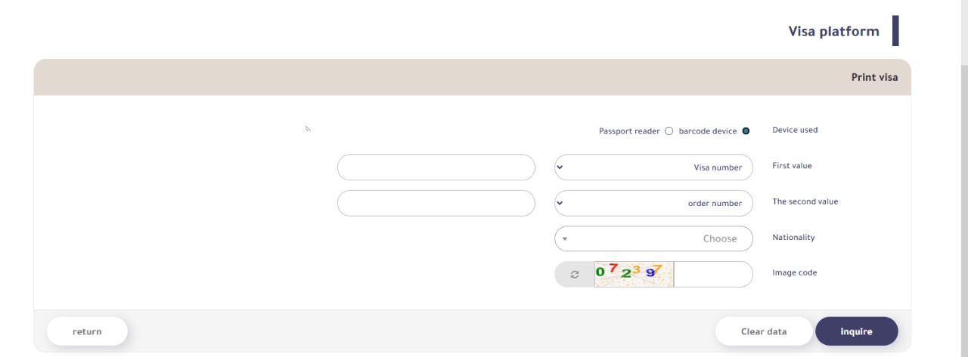The height and width of the screenshot is (357, 968).
Task: Select the Passport reader radio button
Action: pos(669,131)
